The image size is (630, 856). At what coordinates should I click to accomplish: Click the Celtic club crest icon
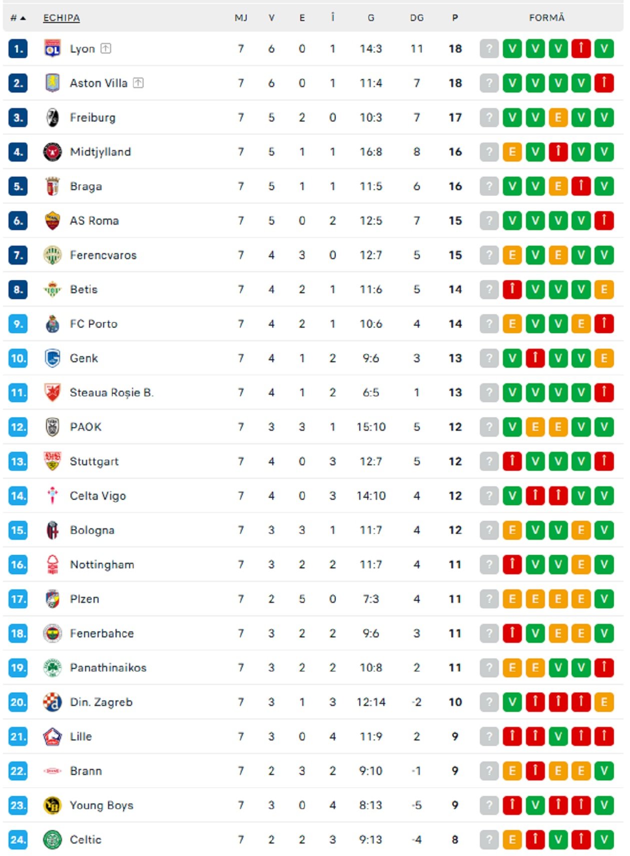coord(53,839)
